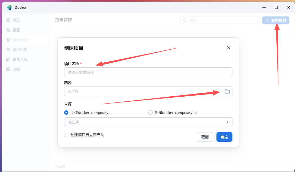Go to the 镜像仓库 menu item
Image resolution: width=295 pixels, height=172 pixels.
coord(20,59)
